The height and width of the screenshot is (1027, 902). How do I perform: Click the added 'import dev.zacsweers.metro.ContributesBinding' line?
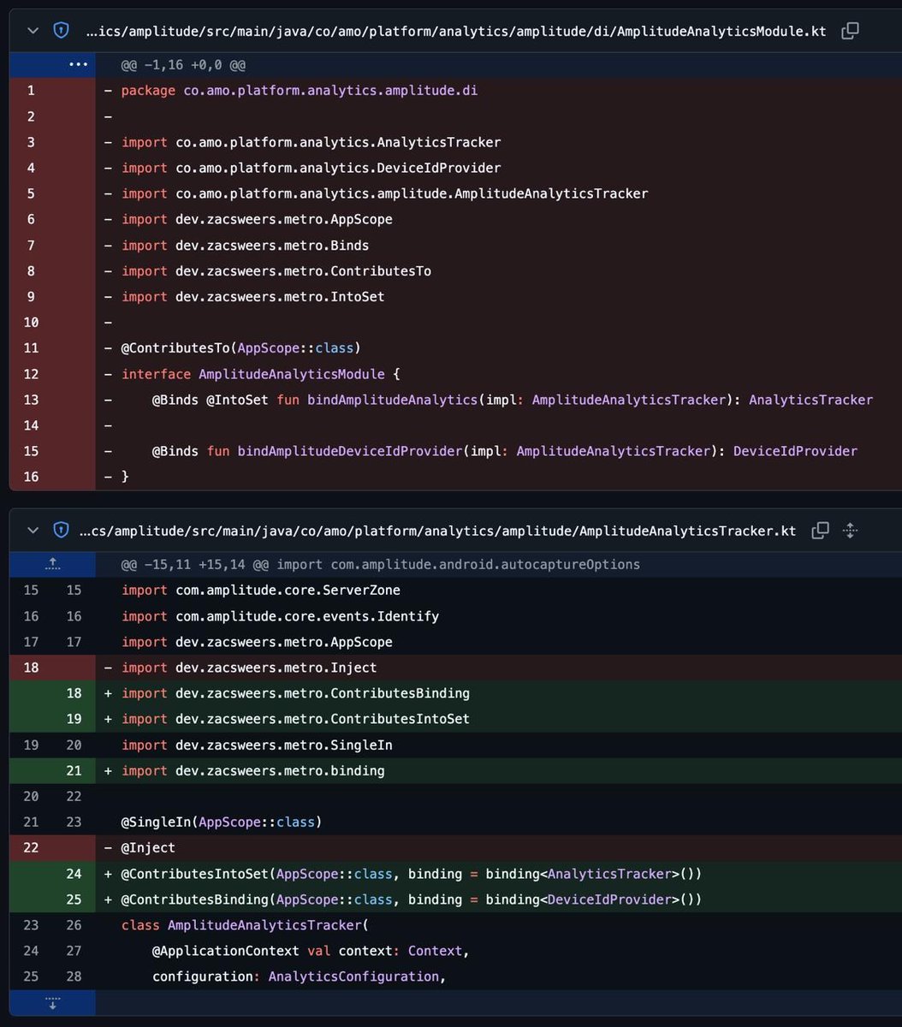coord(295,693)
